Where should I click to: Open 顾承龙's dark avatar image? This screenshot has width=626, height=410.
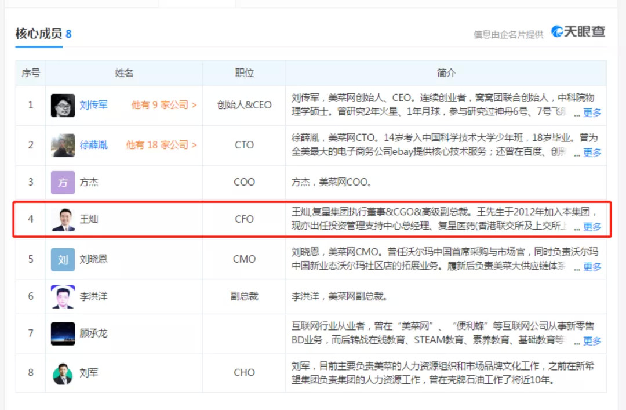pyautogui.click(x=63, y=333)
